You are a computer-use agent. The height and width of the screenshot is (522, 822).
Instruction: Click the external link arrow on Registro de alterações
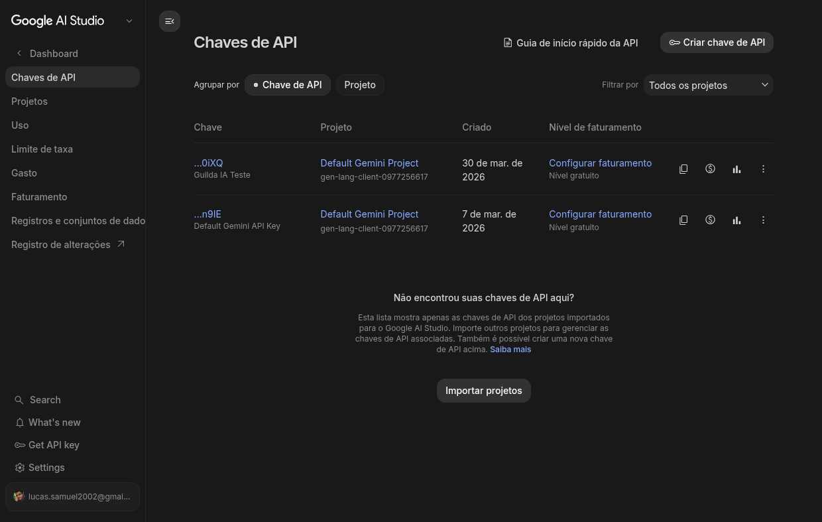pyautogui.click(x=121, y=244)
